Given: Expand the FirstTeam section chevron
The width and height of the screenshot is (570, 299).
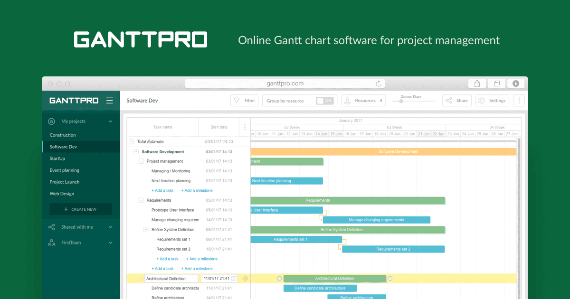Looking at the screenshot, I should click(110, 243).
